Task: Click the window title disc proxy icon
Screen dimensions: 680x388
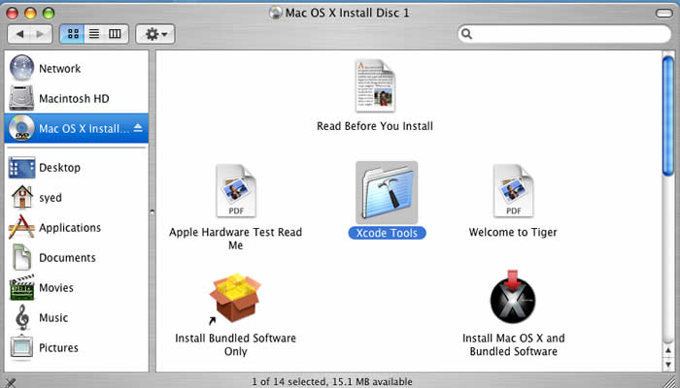Action: [275, 13]
